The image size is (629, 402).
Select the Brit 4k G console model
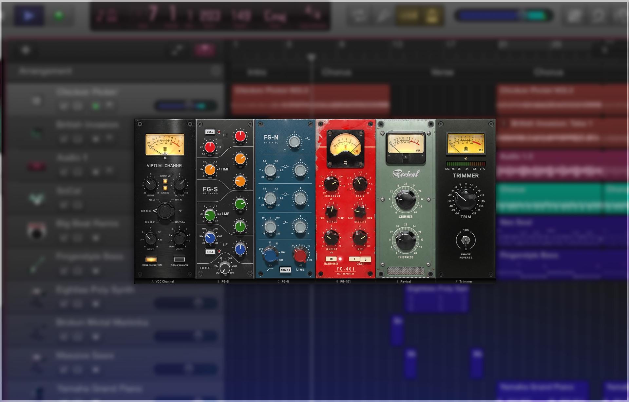(x=146, y=211)
